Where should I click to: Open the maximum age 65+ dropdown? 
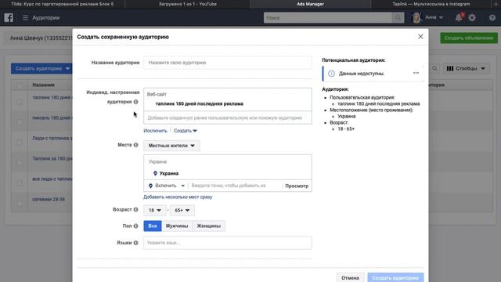(182, 210)
